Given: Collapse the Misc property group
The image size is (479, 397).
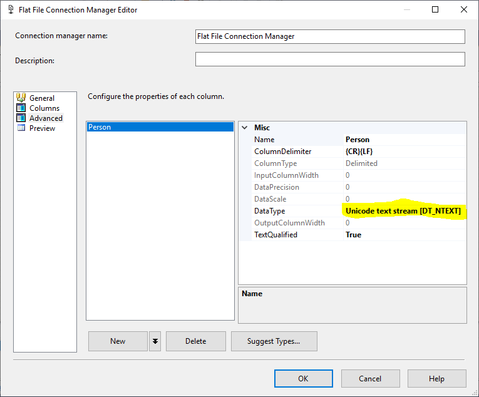Looking at the screenshot, I should pyautogui.click(x=245, y=128).
